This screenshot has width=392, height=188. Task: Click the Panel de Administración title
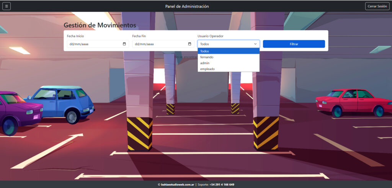click(187, 6)
